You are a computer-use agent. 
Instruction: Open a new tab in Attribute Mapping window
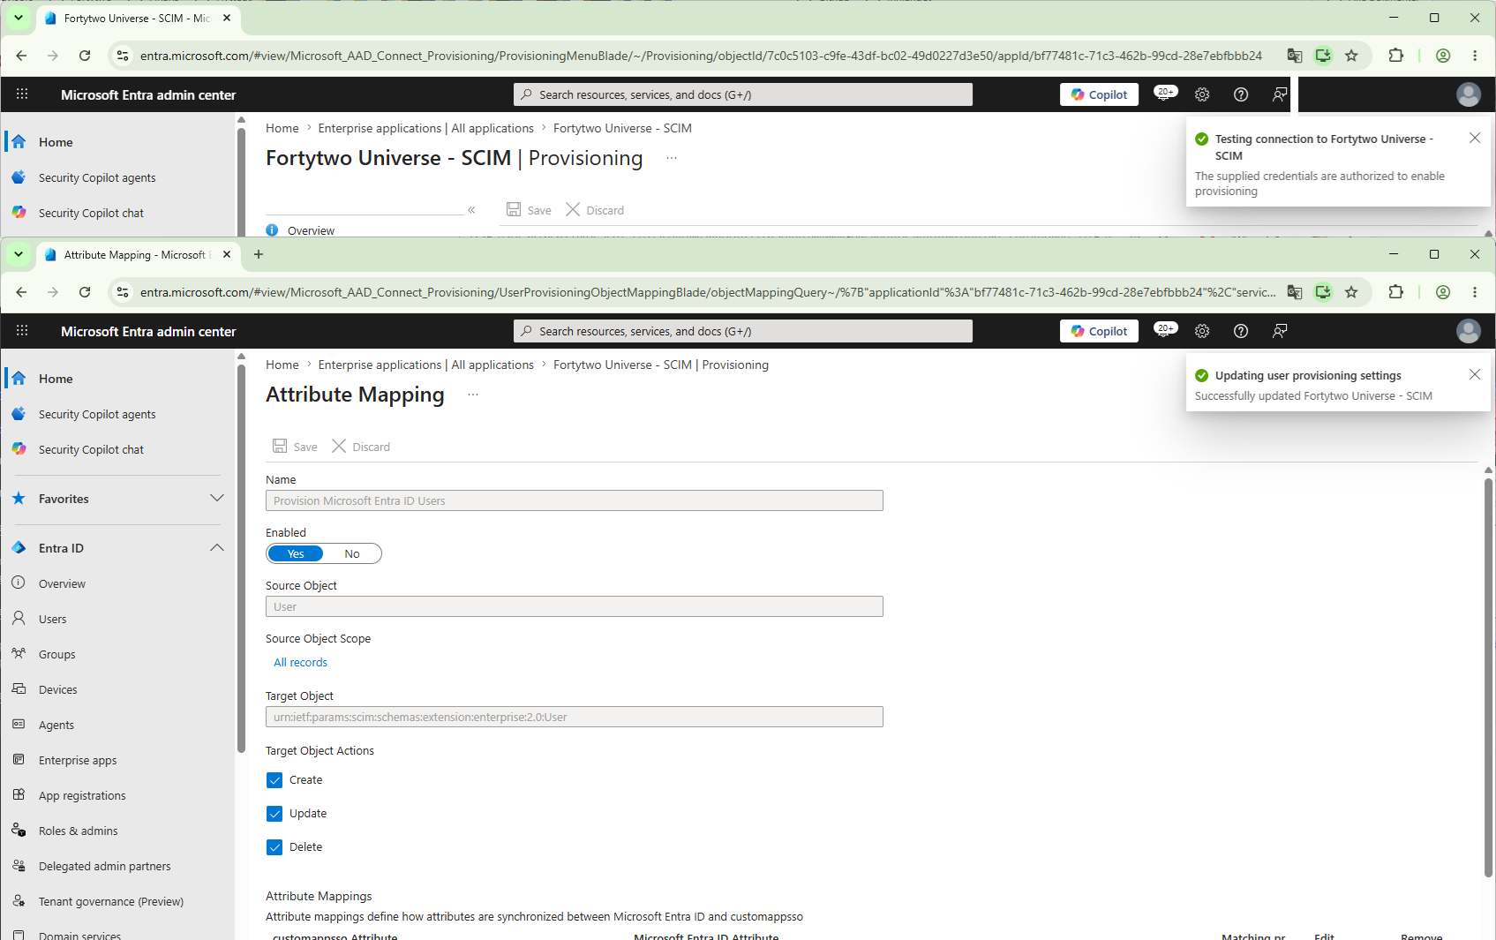coord(259,254)
